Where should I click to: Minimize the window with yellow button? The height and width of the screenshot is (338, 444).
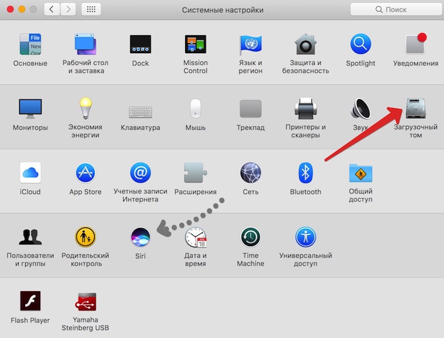pyautogui.click(x=22, y=9)
